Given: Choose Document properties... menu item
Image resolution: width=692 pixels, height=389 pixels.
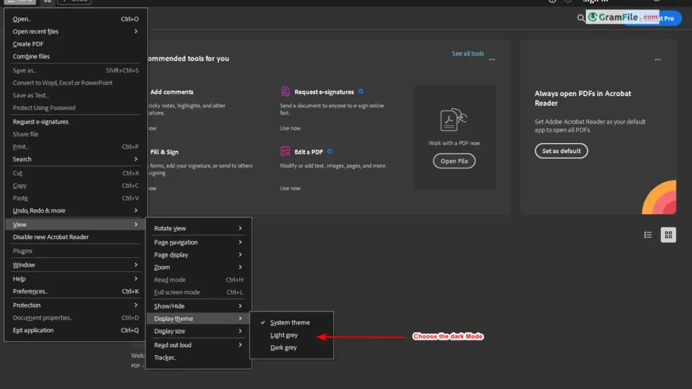Looking at the screenshot, I should [x=75, y=317].
